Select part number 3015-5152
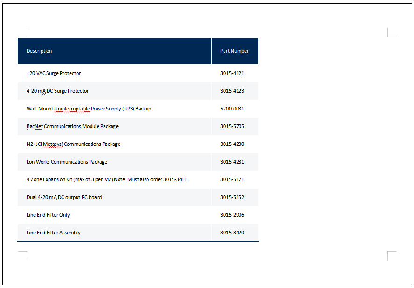The height and width of the screenshot is (288, 414). click(x=232, y=197)
